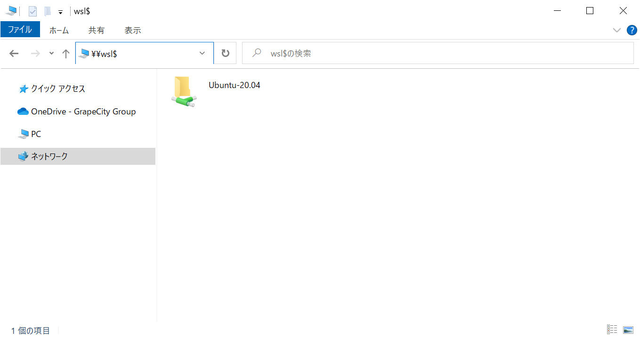Viewport: 640px width, 339px height.
Task: Click the Back navigation arrow
Action: click(x=14, y=54)
